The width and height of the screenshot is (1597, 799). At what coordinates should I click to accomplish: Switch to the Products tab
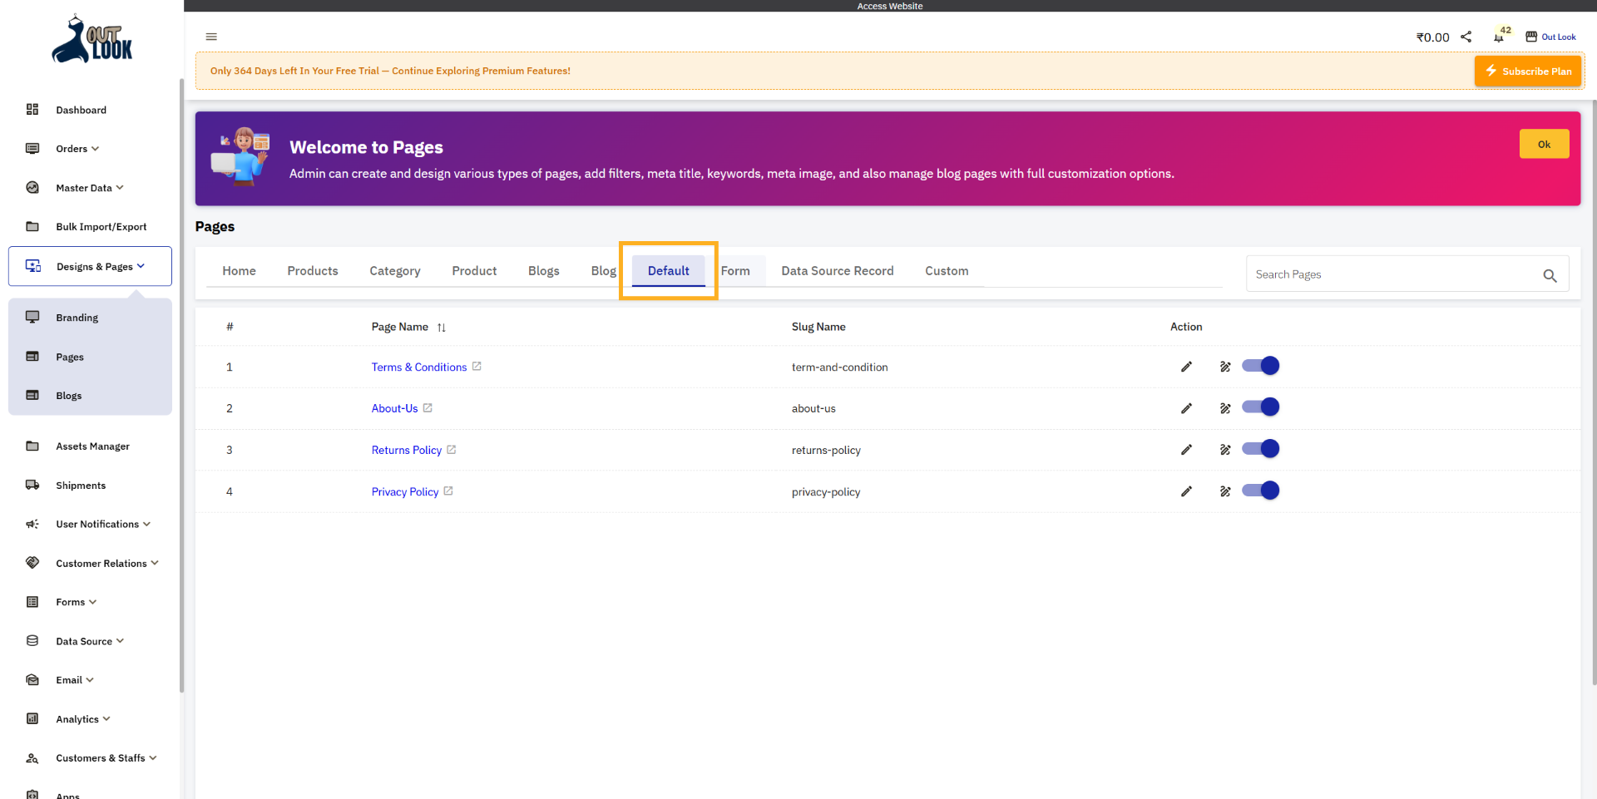click(x=313, y=270)
